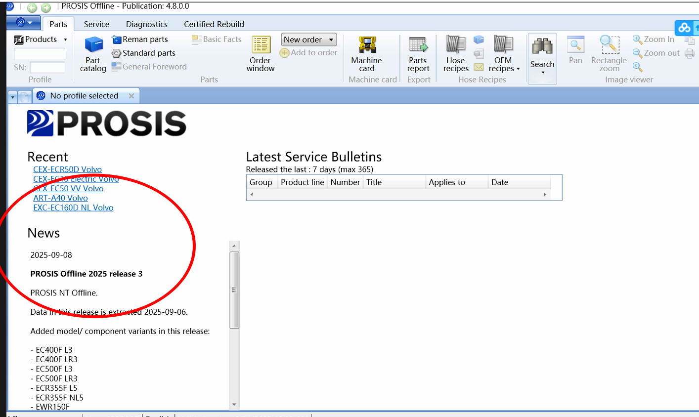Close the No profile selected tab
The height and width of the screenshot is (417, 699).
coord(131,96)
